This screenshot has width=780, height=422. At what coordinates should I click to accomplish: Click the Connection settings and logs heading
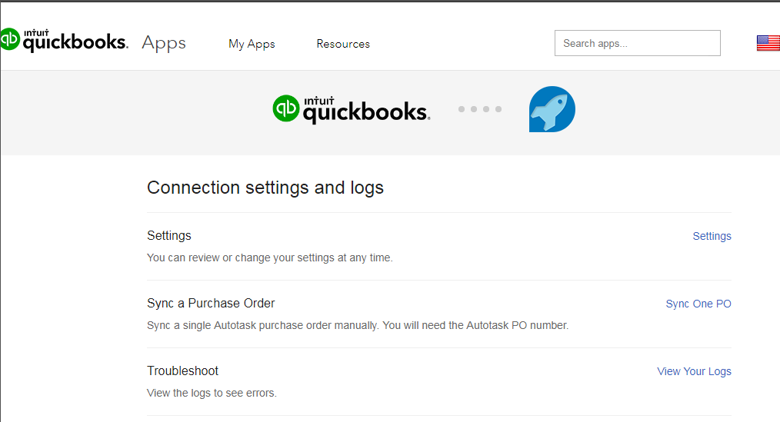[x=265, y=188]
